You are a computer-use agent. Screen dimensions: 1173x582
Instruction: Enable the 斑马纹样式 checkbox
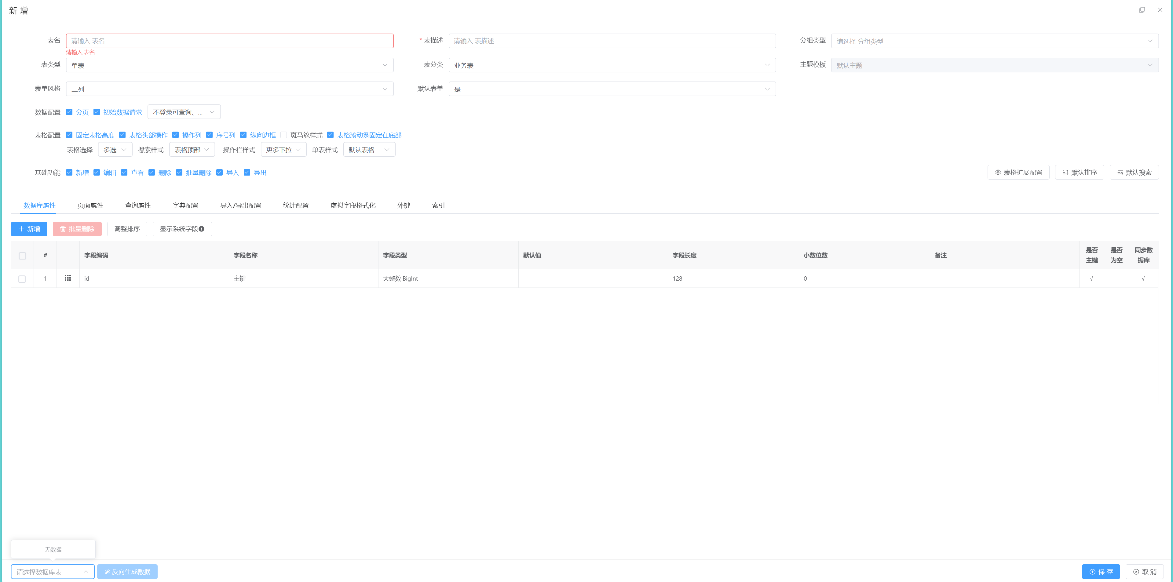284,135
